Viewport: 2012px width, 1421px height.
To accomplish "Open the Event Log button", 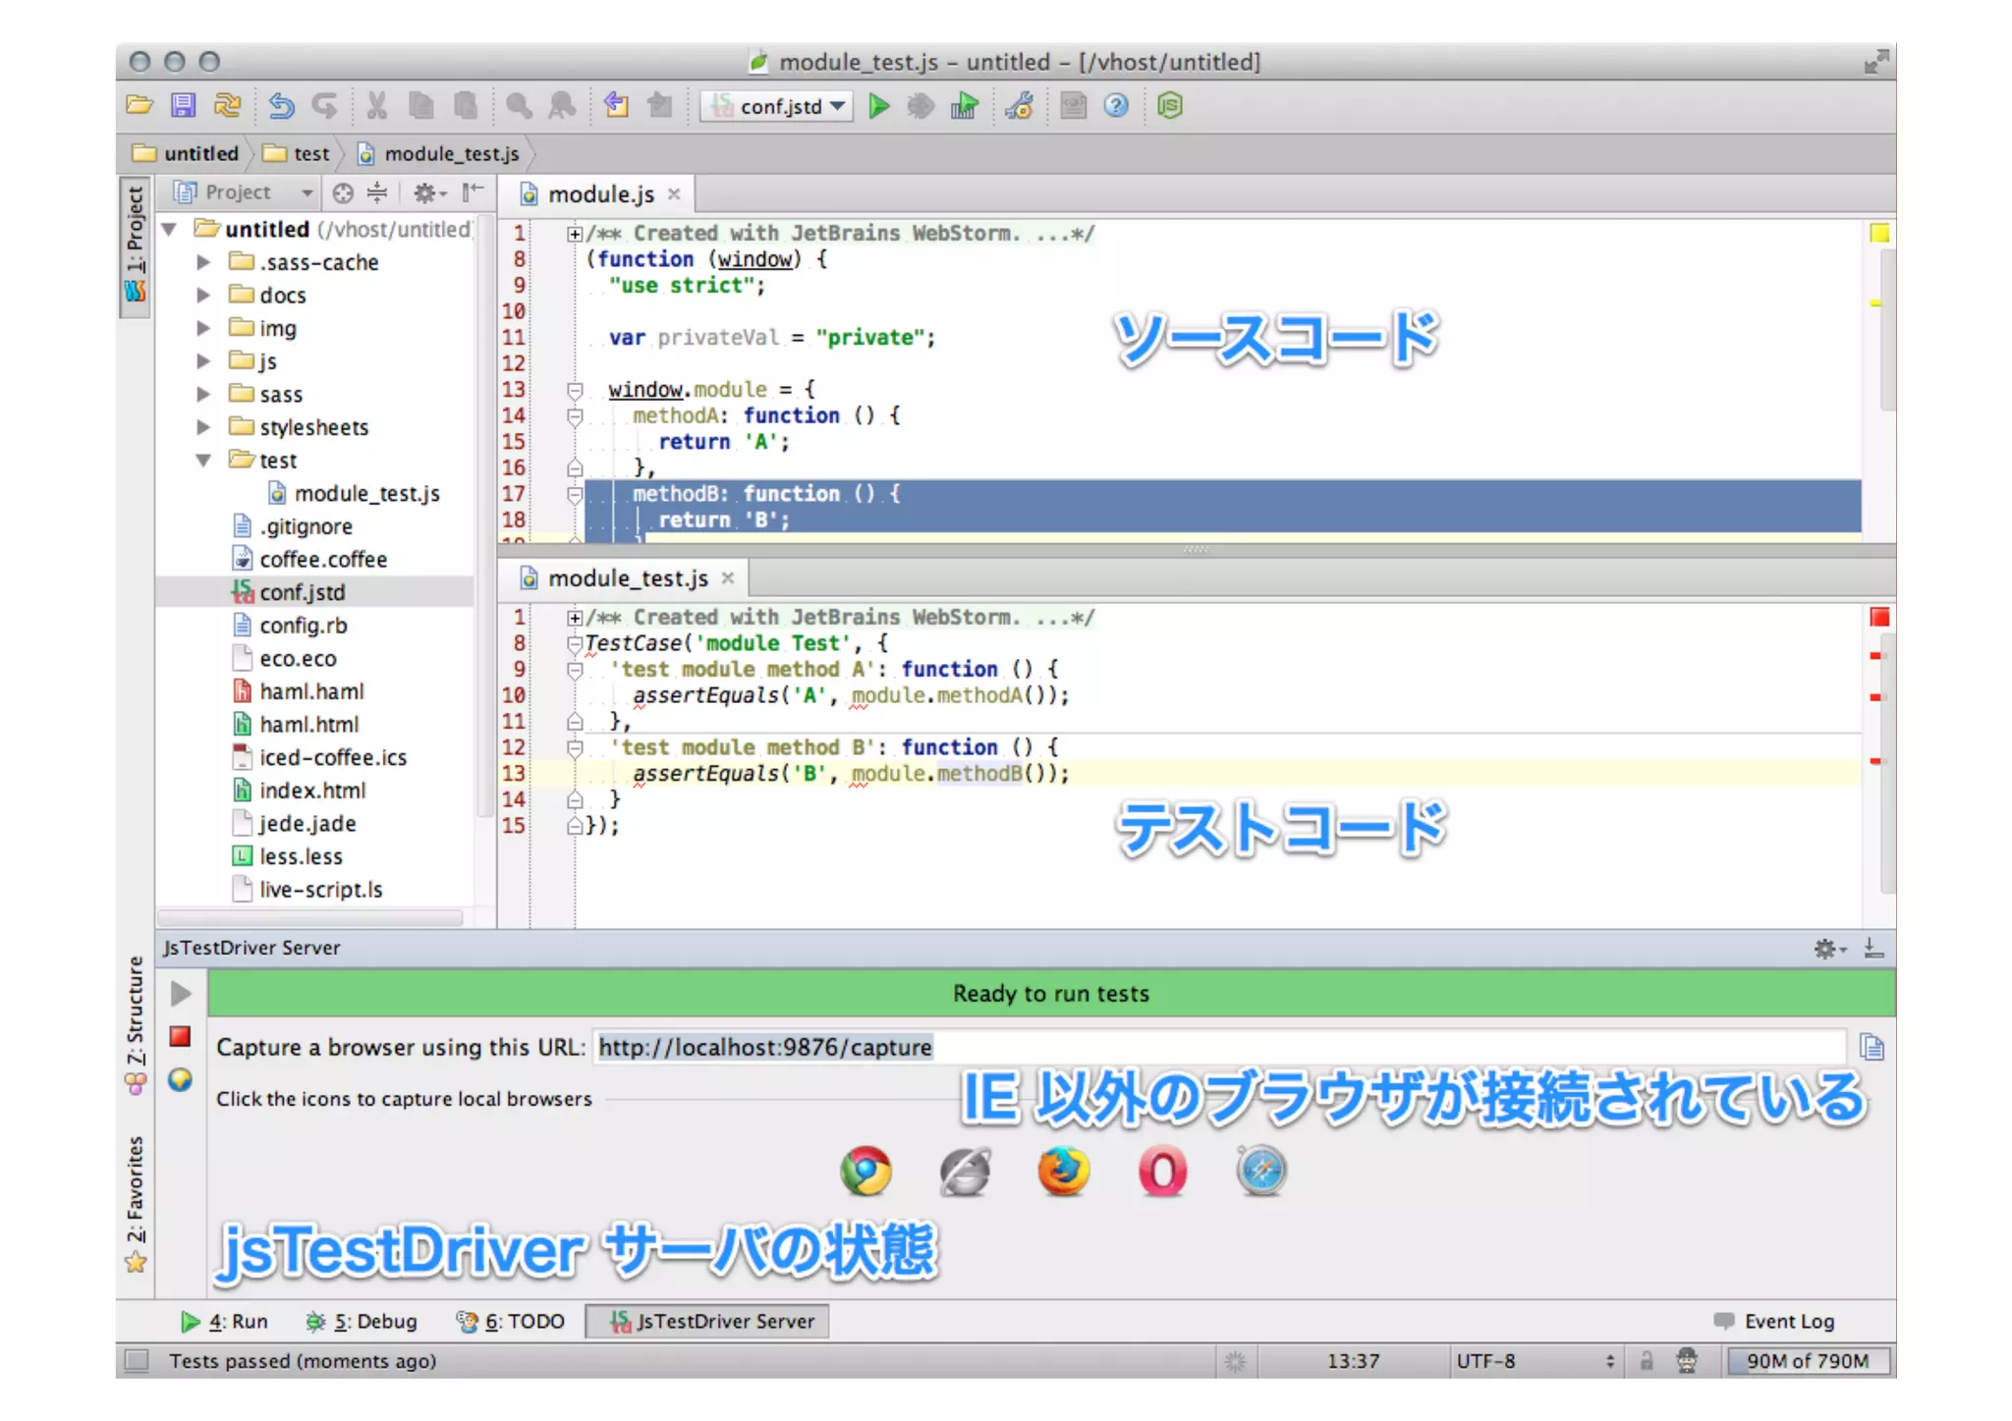I will pos(1775,1321).
